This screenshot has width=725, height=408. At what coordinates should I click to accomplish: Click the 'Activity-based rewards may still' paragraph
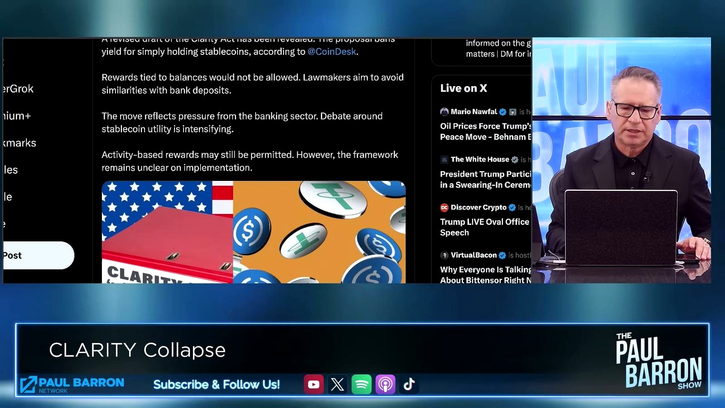pos(250,161)
